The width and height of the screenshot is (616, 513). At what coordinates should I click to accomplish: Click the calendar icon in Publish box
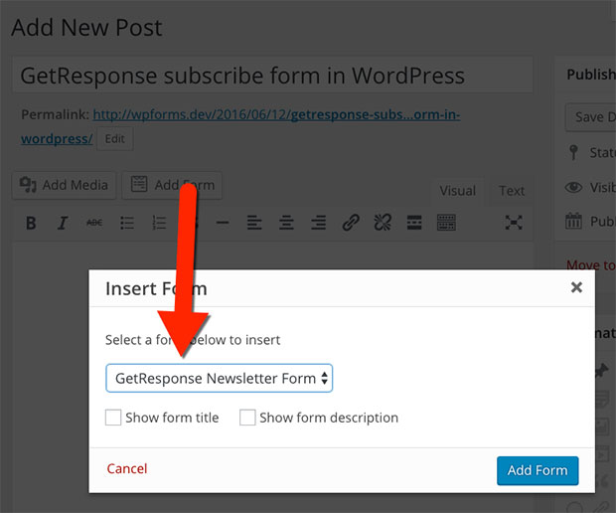click(x=573, y=221)
